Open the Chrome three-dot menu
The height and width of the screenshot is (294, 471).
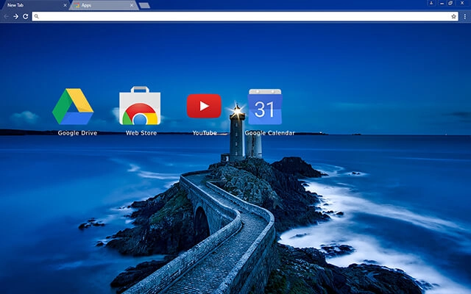pos(465,16)
